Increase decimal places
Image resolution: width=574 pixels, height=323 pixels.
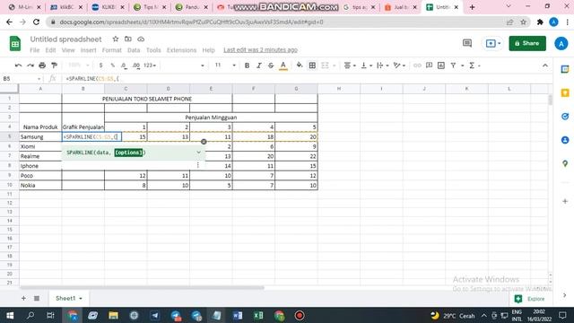[136, 65]
